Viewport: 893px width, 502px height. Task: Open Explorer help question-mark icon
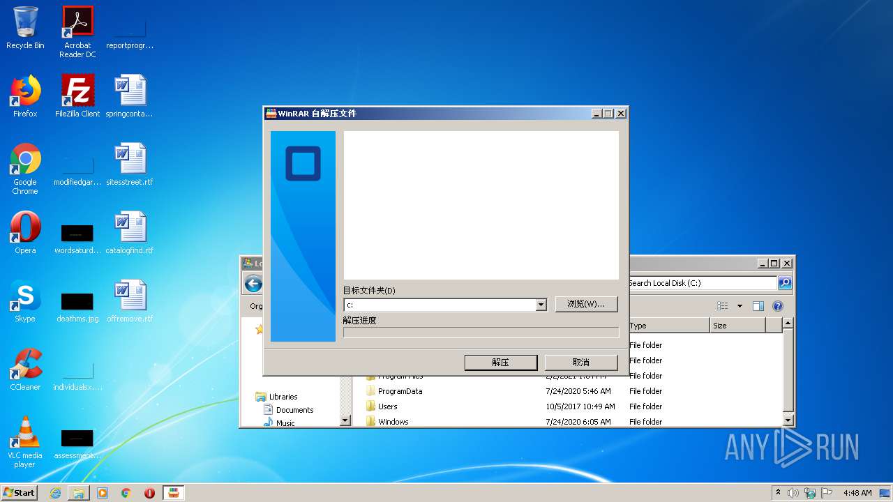778,306
